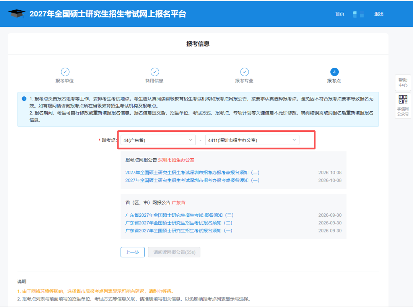
Task: Click the graduation cap logo icon
Action: tap(16, 14)
